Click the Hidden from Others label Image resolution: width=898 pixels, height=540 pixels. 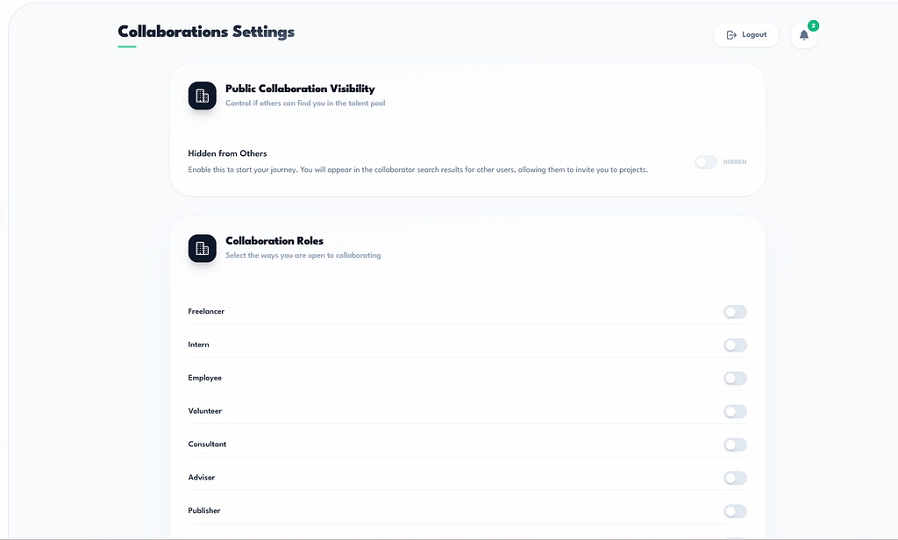click(227, 153)
